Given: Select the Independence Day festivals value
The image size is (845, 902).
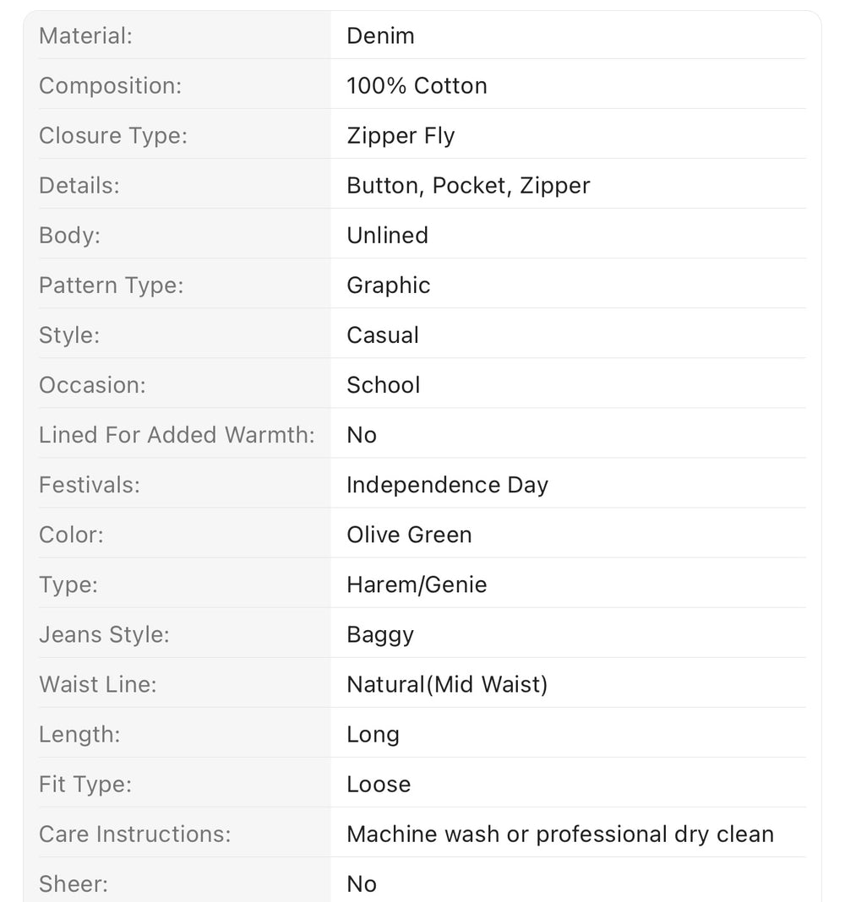Looking at the screenshot, I should coord(447,486).
